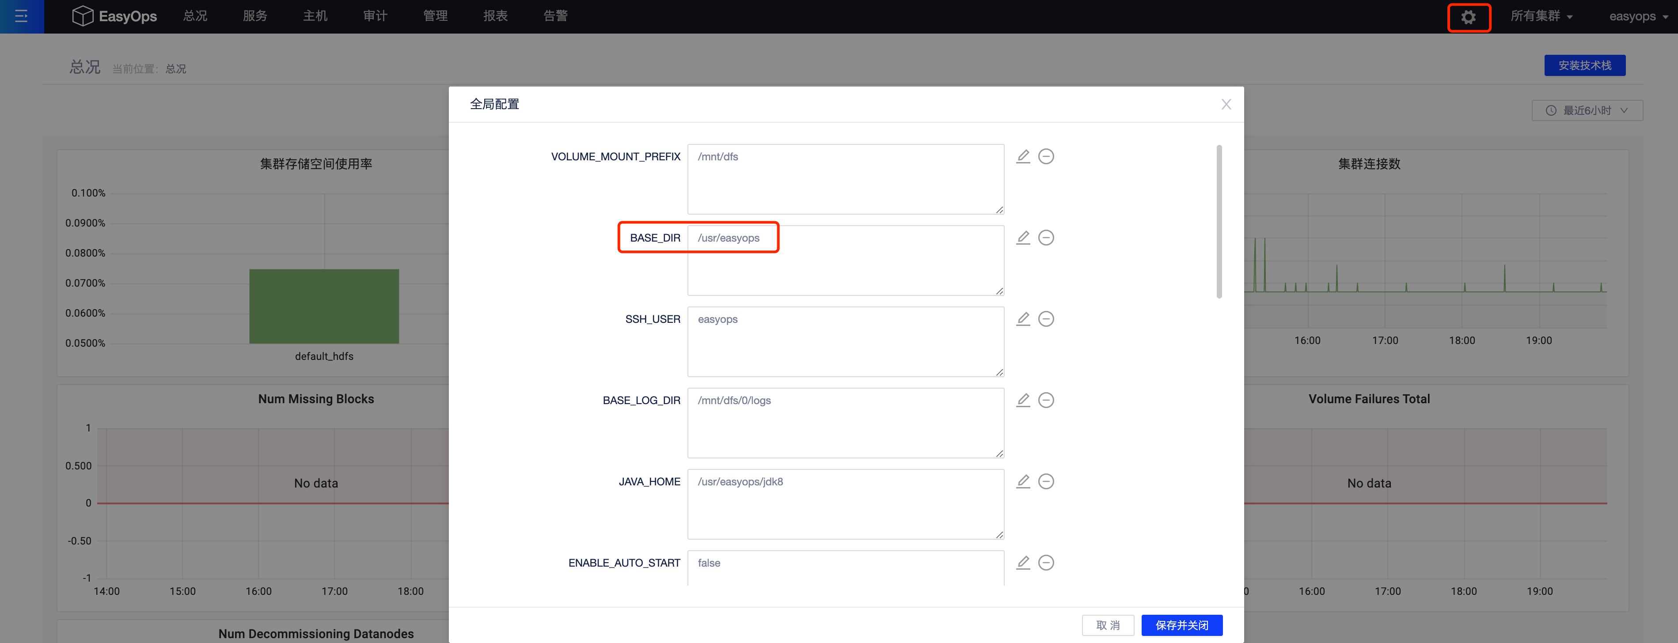Edit BASE_LOG_DIR with the pencil icon

1023,400
